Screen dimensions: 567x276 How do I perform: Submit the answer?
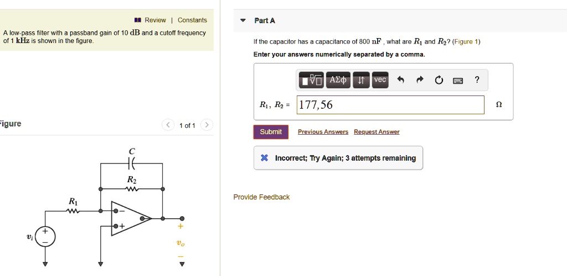271,132
